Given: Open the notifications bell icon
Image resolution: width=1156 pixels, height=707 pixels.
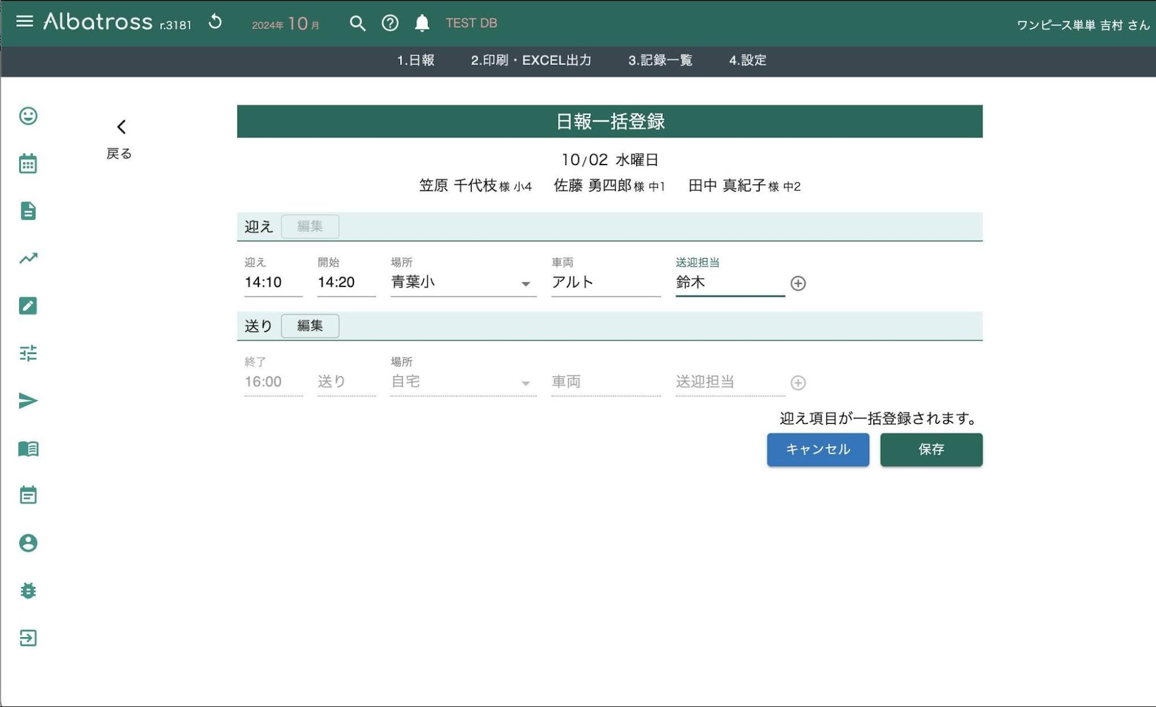Looking at the screenshot, I should tap(422, 23).
